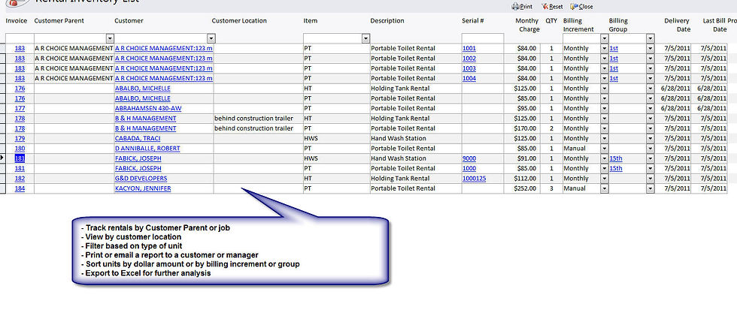Click the Description column header
This screenshot has width=737, height=310.
(387, 20)
